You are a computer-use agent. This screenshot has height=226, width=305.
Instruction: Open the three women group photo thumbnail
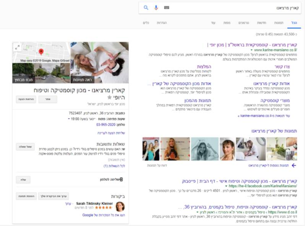tap(151, 149)
